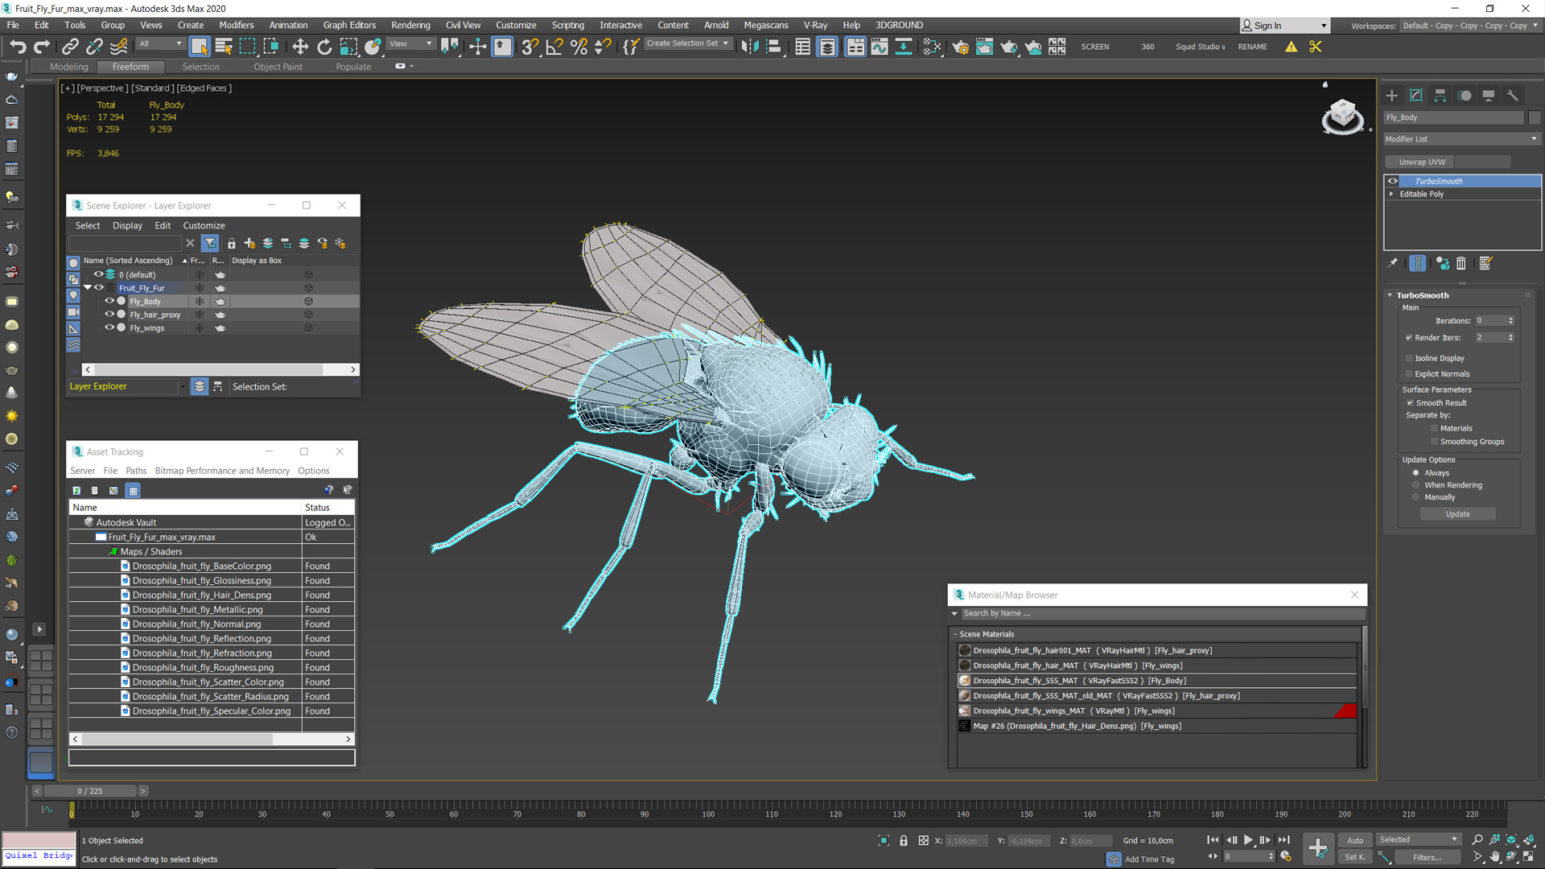
Task: Enable the Isoline Display checkbox
Action: (1409, 358)
